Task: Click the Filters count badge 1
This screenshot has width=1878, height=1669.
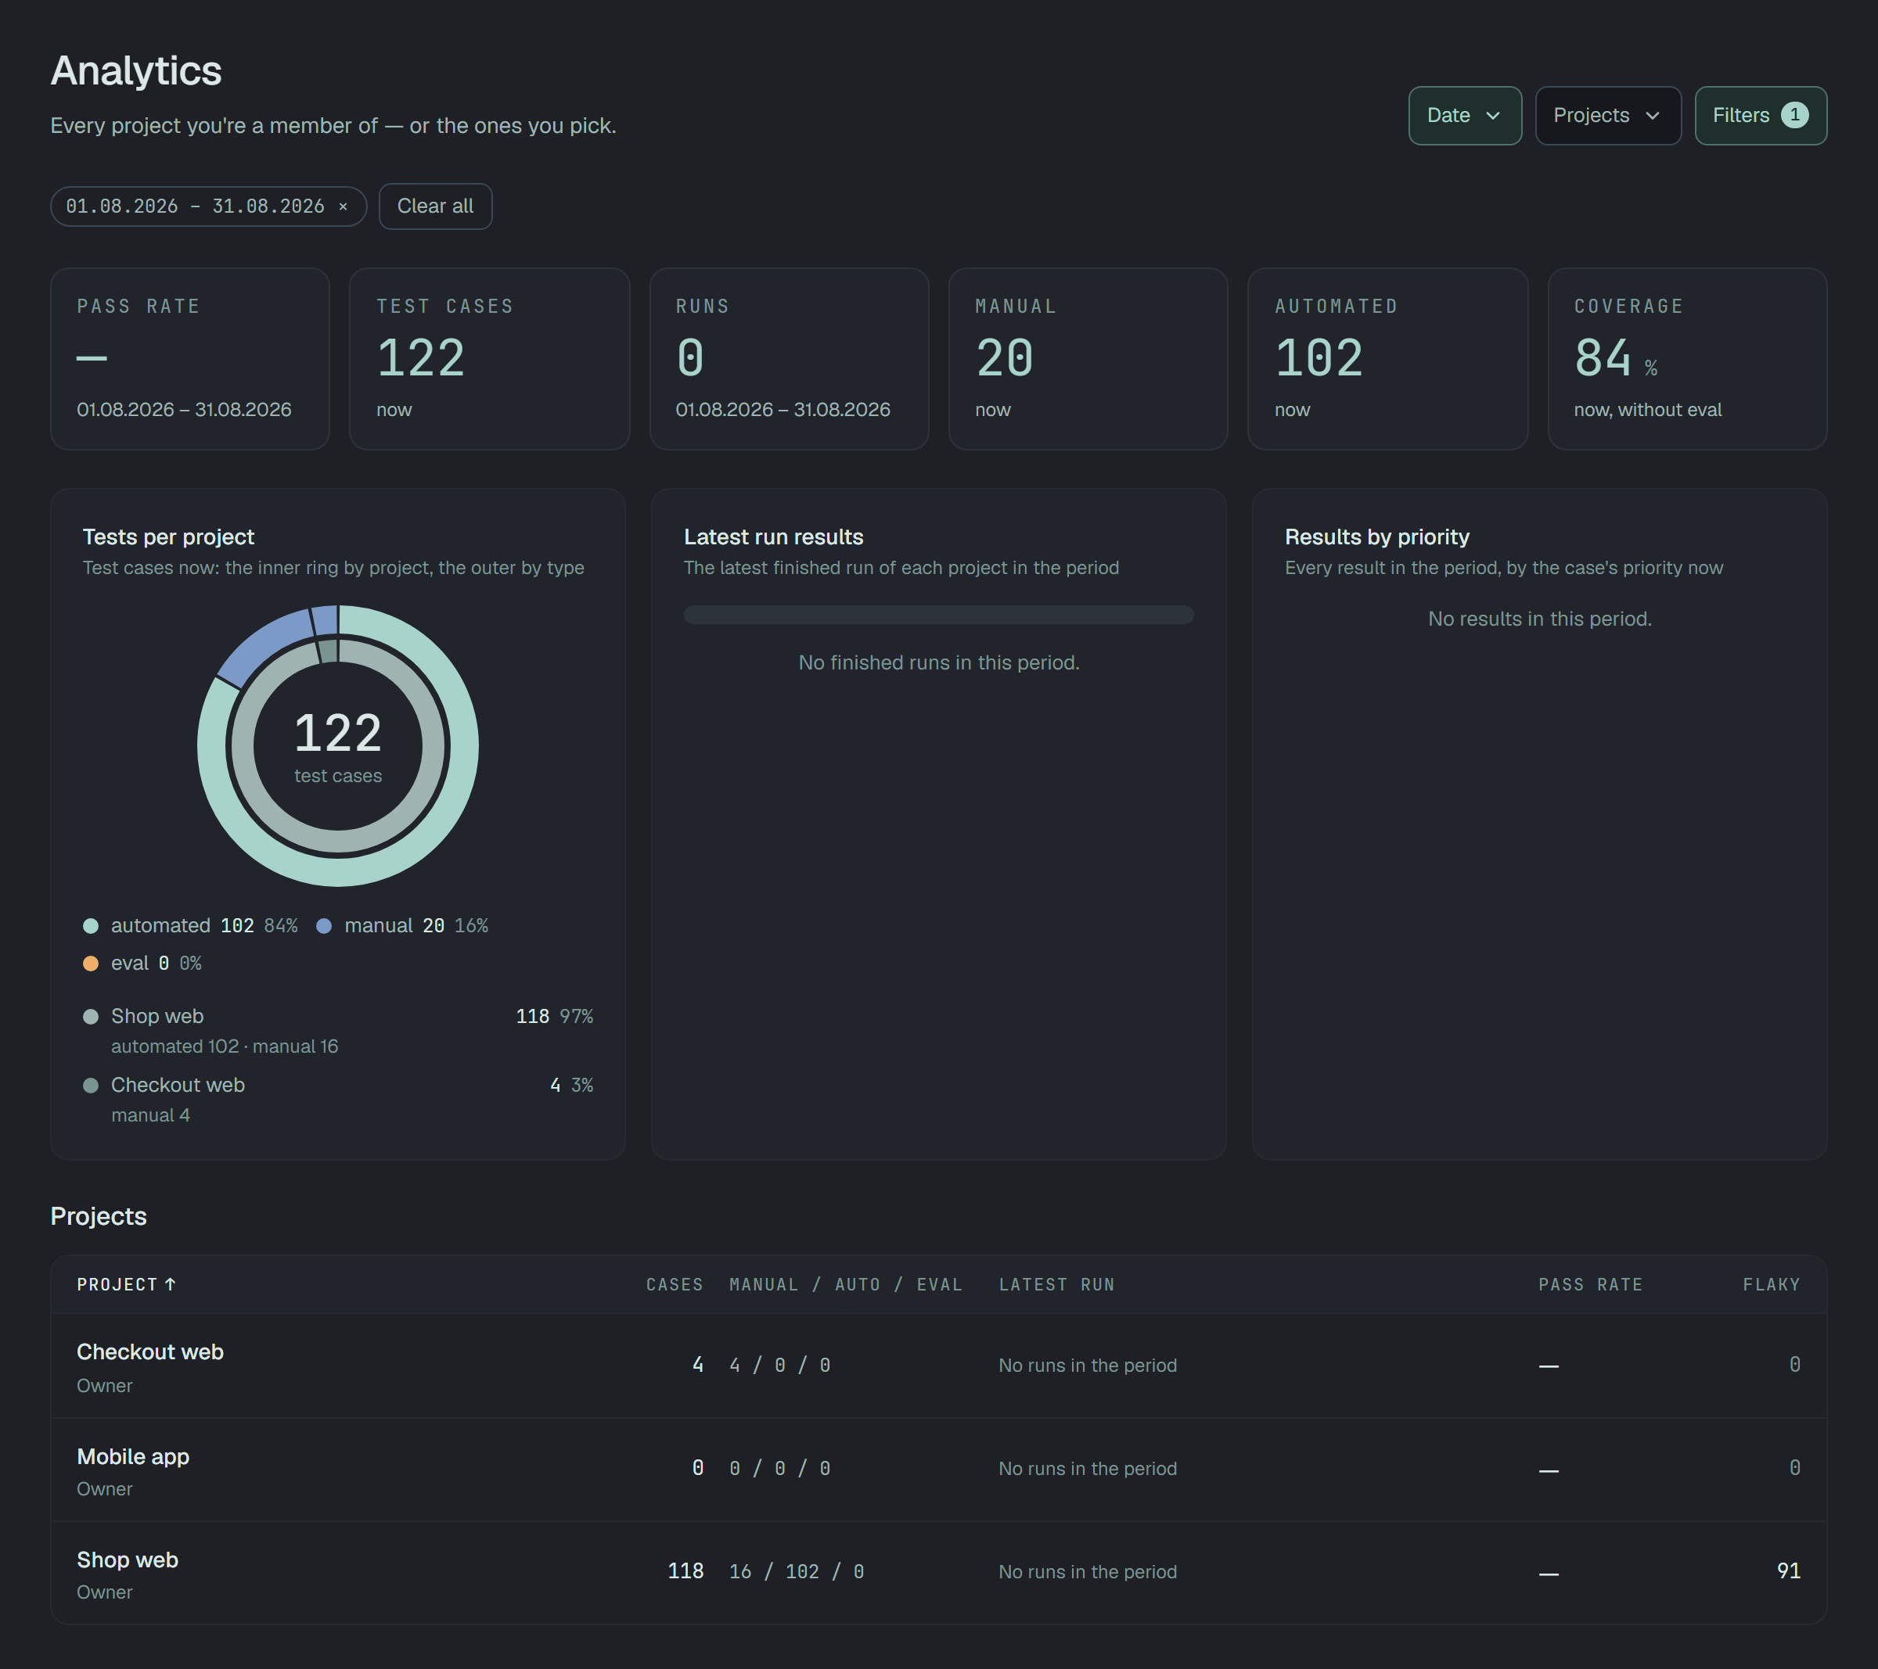Action: click(x=1794, y=116)
